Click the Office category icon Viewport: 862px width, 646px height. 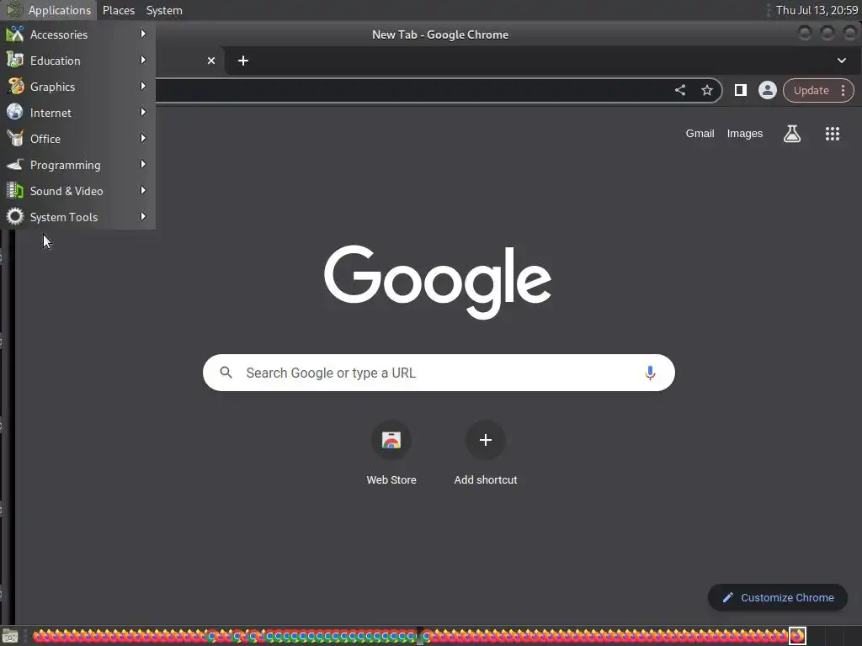click(15, 139)
